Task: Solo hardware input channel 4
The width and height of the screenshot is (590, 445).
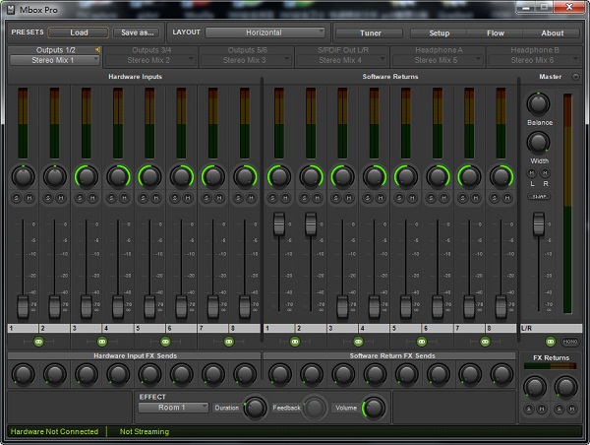Action: [x=111, y=198]
